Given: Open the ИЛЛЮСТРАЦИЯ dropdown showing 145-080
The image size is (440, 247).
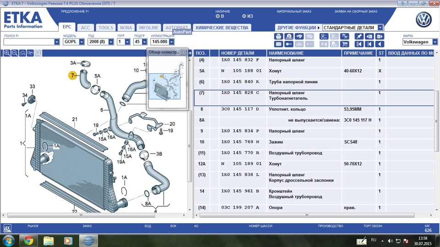Looking at the screenshot, I should [171, 42].
